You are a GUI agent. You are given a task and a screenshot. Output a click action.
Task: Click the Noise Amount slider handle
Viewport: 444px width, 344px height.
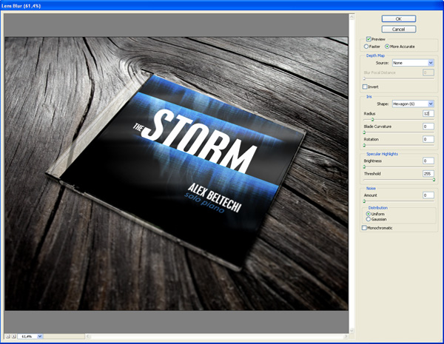click(364, 201)
